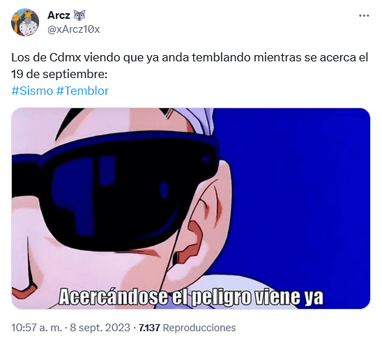The image size is (382, 341).
Task: Open the @xArcz10x handle link
Action: [74, 29]
